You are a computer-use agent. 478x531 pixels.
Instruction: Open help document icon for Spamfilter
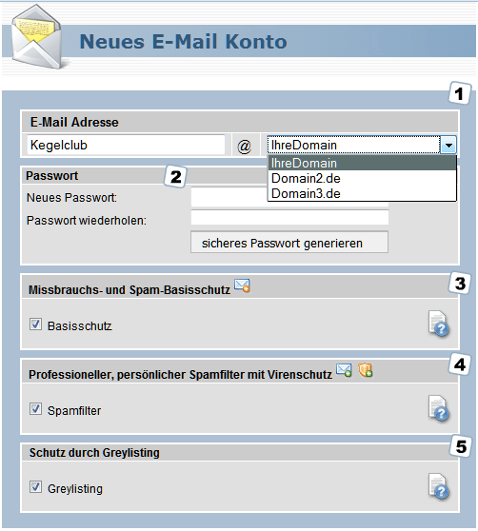(x=439, y=408)
